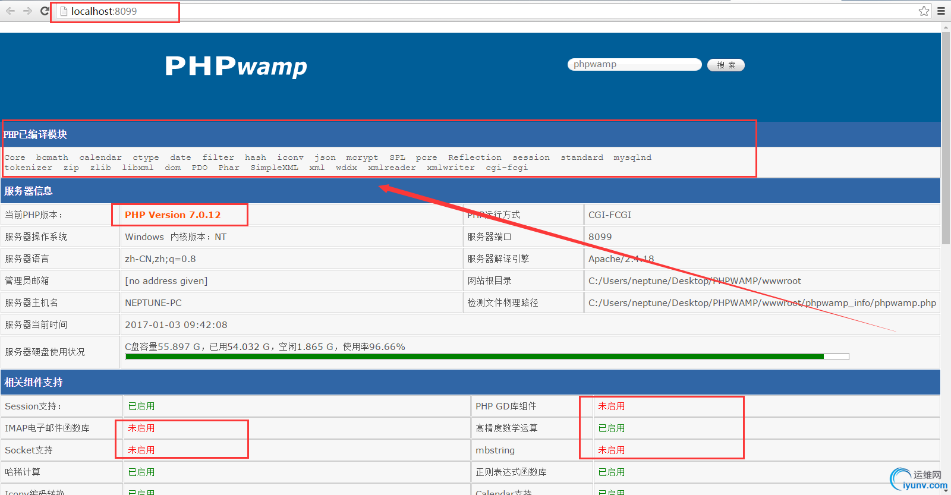The image size is (951, 495).
Task: Click the 服务器解译引擎 label
Action: 498,258
